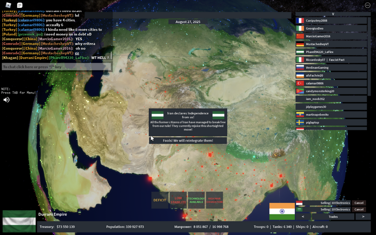
Task: Select player piglaptop name
Action: click(x=312, y=122)
